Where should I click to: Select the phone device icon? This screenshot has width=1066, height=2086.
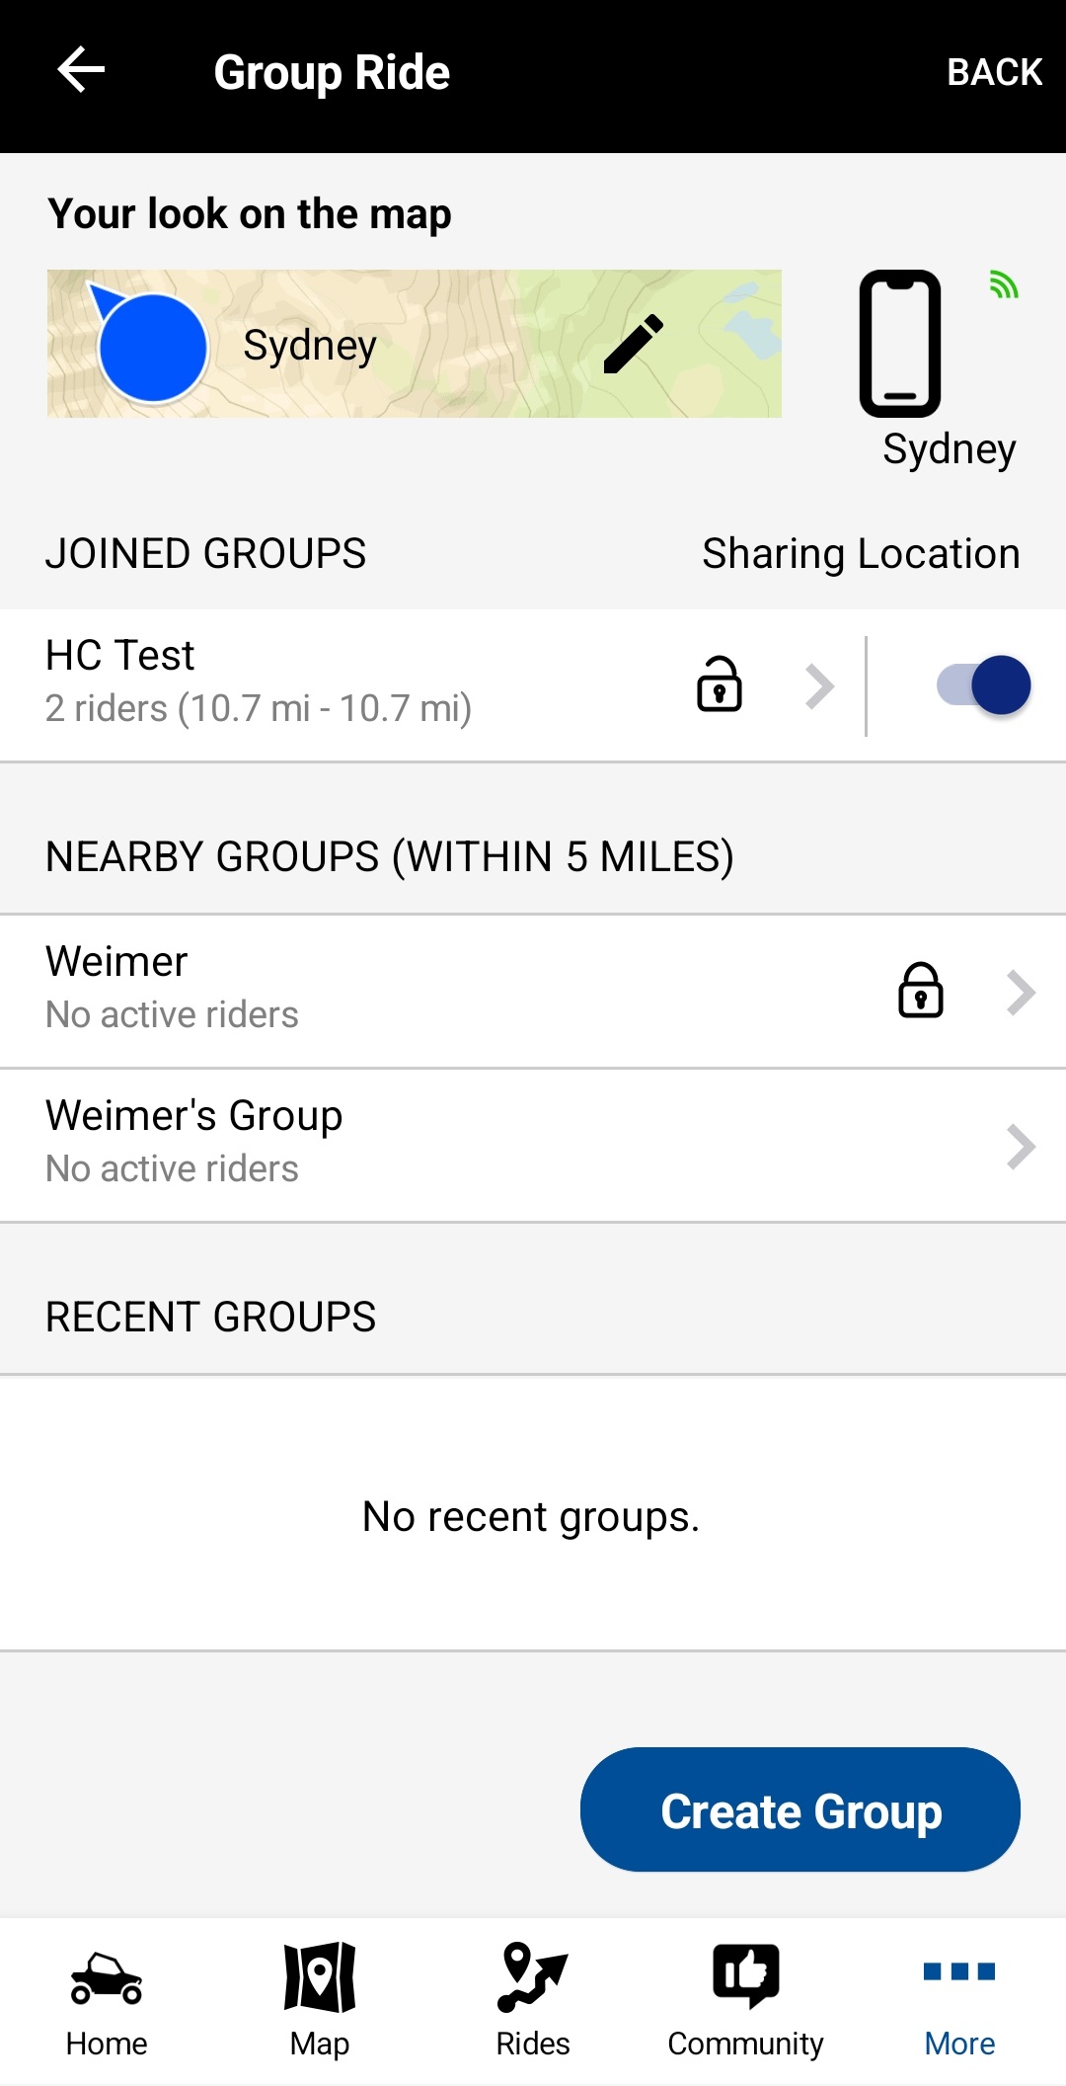click(x=899, y=344)
